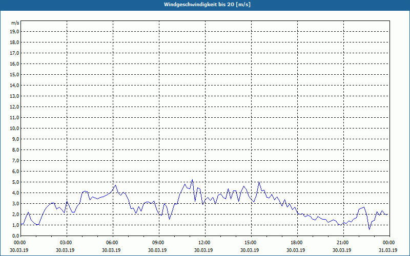Viewport: 410px width, 256px height.
Task: Select the 10,0 y-axis label
Action: pyautogui.click(x=14, y=129)
